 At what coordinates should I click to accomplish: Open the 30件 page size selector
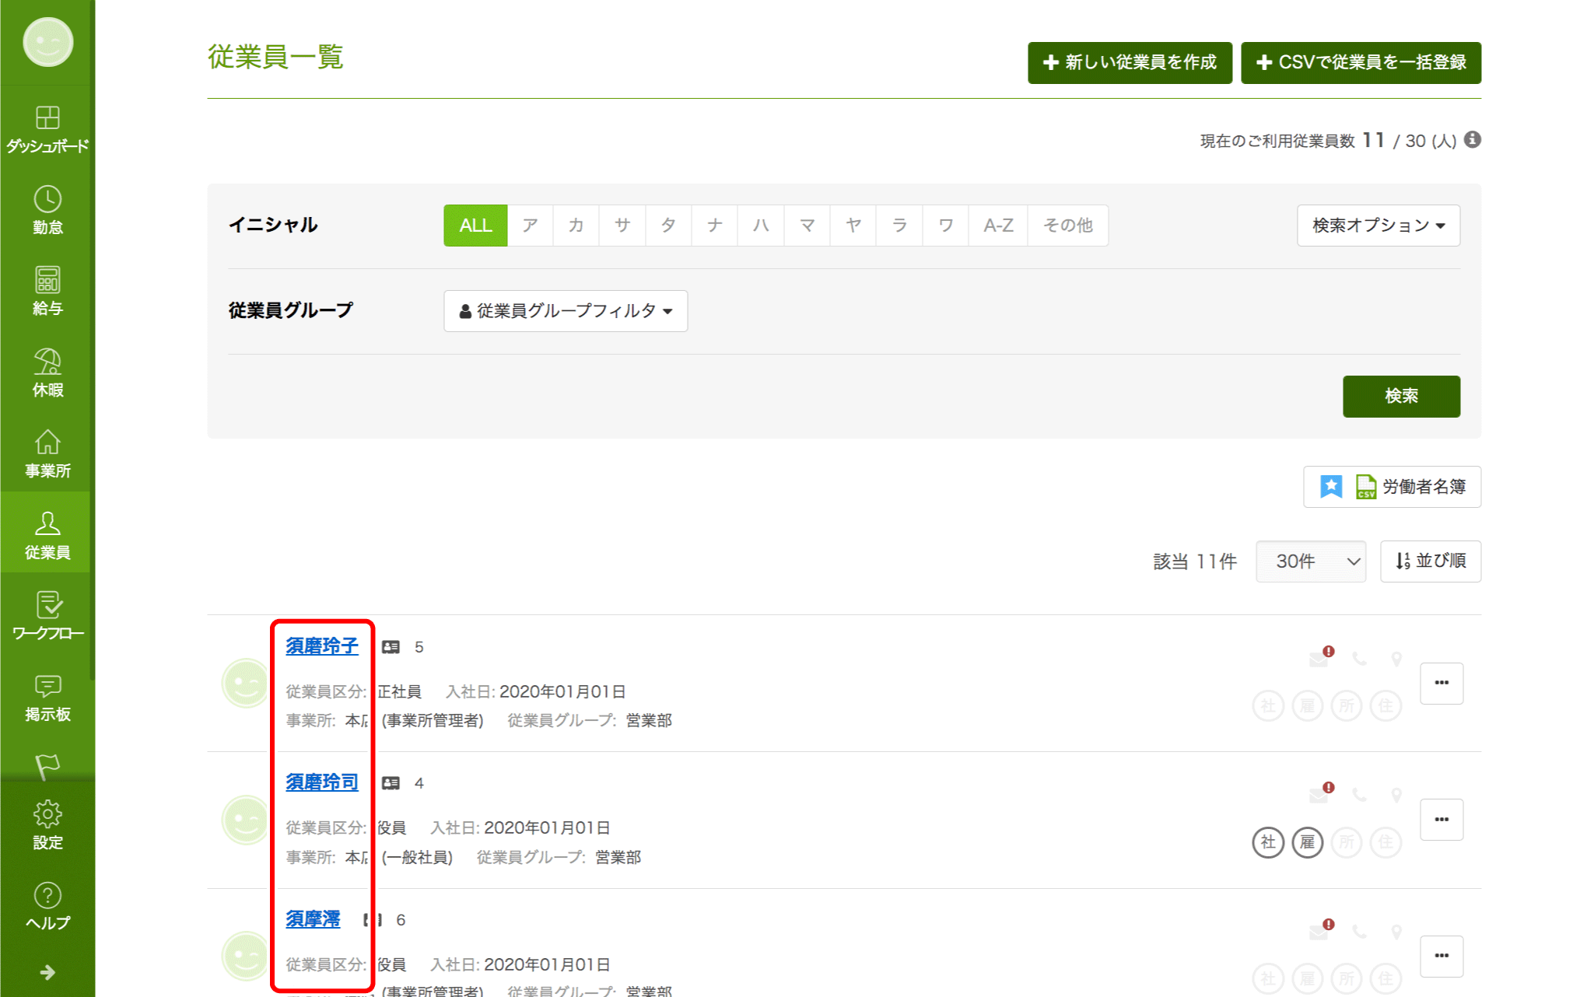1310,561
